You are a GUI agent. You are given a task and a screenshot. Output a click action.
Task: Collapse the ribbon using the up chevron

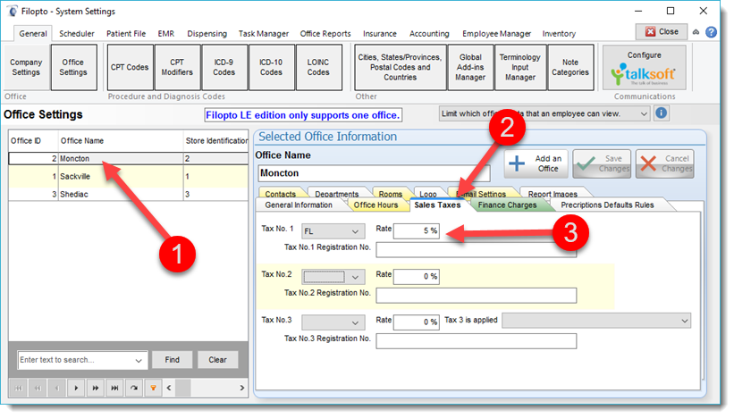coord(696,32)
